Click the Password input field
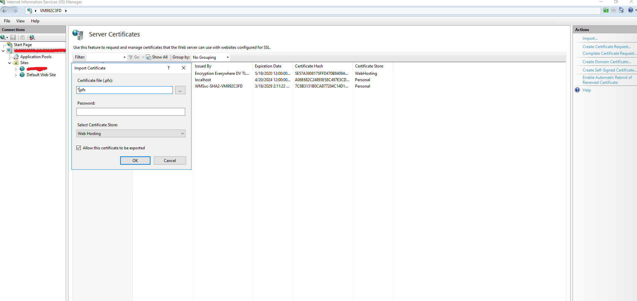This screenshot has width=637, height=301. (x=131, y=112)
